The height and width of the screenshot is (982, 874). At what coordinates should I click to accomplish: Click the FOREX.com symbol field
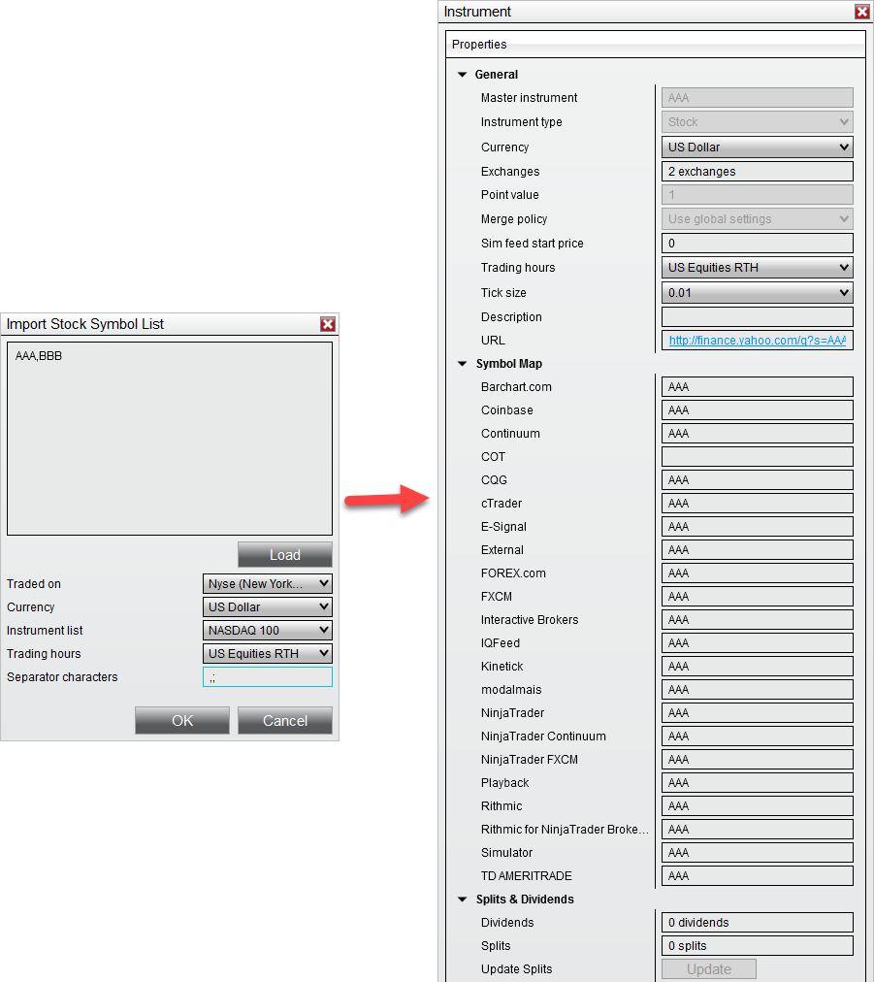[x=757, y=573]
